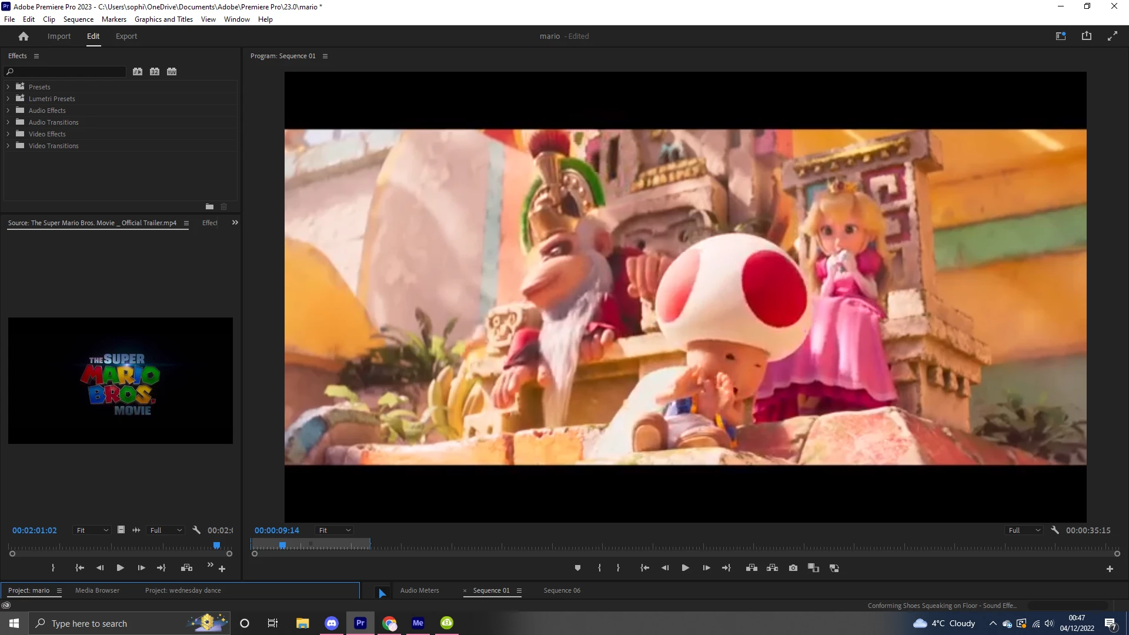1129x635 pixels.
Task: Toggle the 32-bit Color effects filter
Action: coord(155,72)
